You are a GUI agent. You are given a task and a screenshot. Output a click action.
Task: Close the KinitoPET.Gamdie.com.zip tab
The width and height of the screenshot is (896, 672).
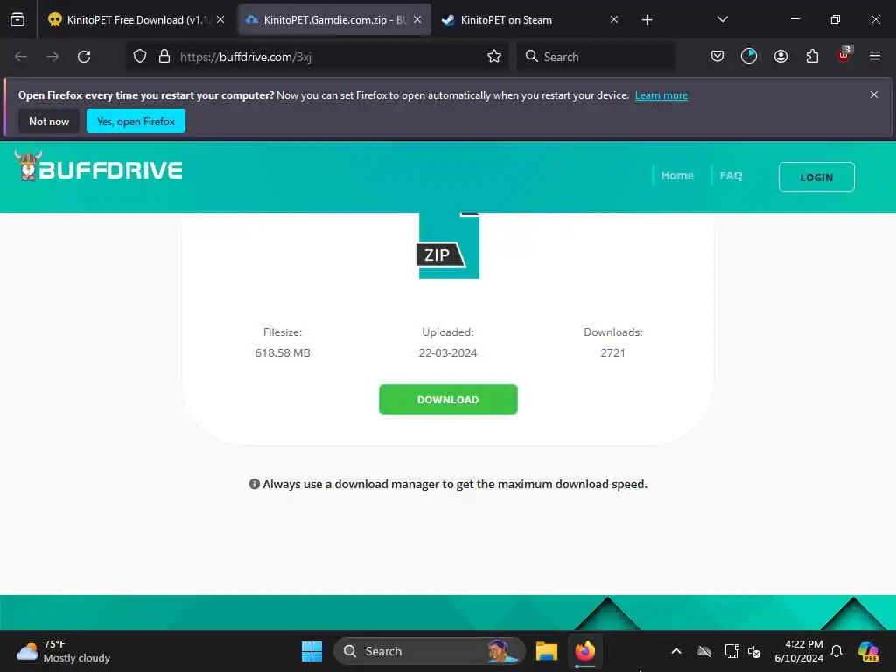(417, 19)
